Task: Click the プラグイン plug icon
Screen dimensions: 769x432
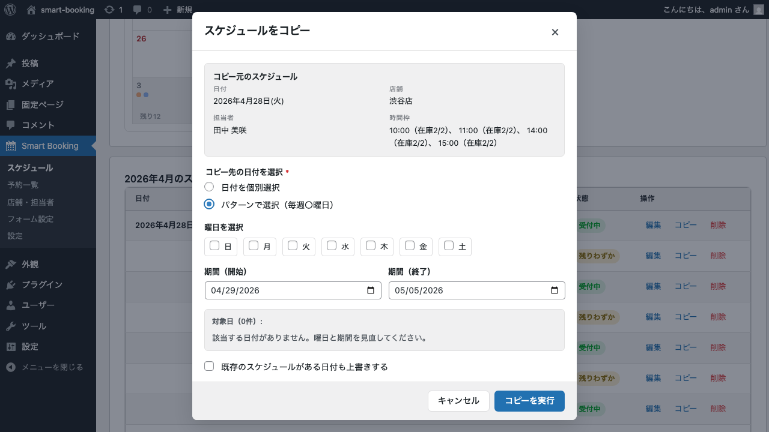Action: point(11,285)
